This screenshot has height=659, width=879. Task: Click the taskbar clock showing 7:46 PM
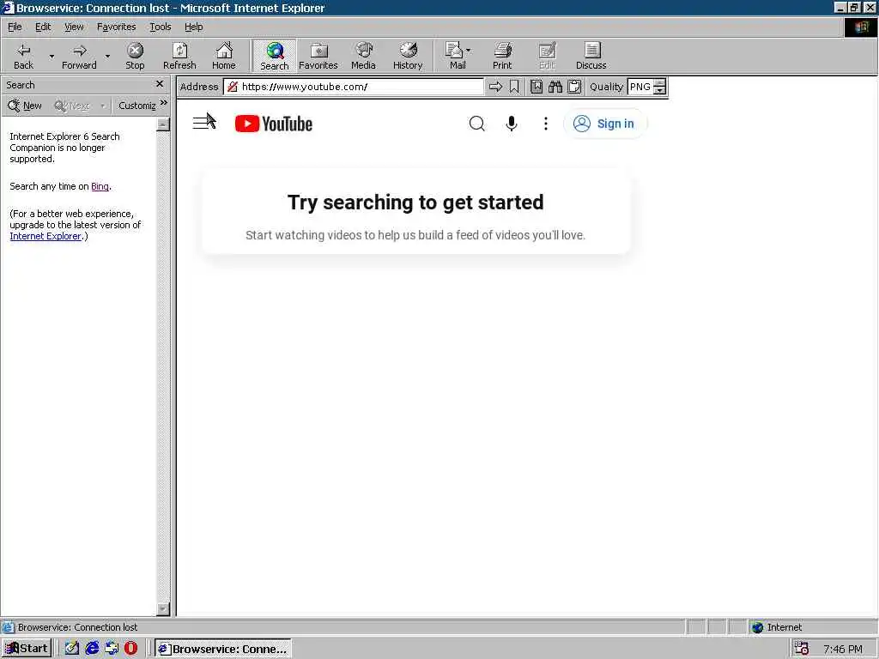843,649
